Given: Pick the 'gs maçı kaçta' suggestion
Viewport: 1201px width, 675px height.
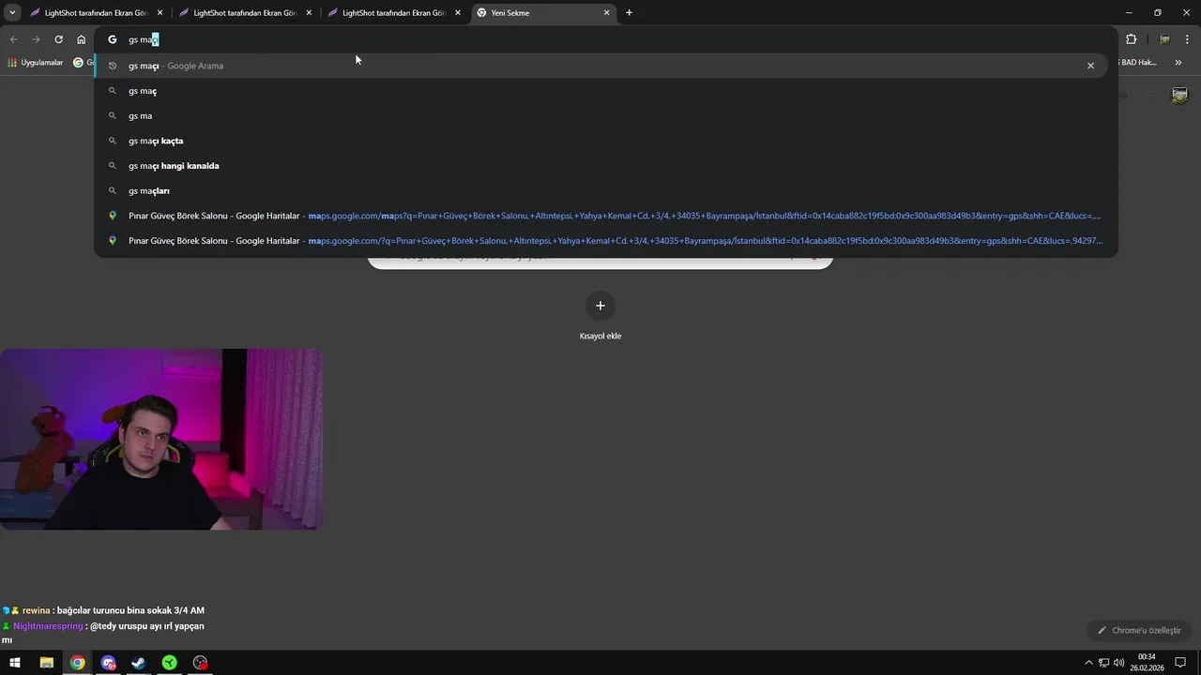Looking at the screenshot, I should 600,141.
